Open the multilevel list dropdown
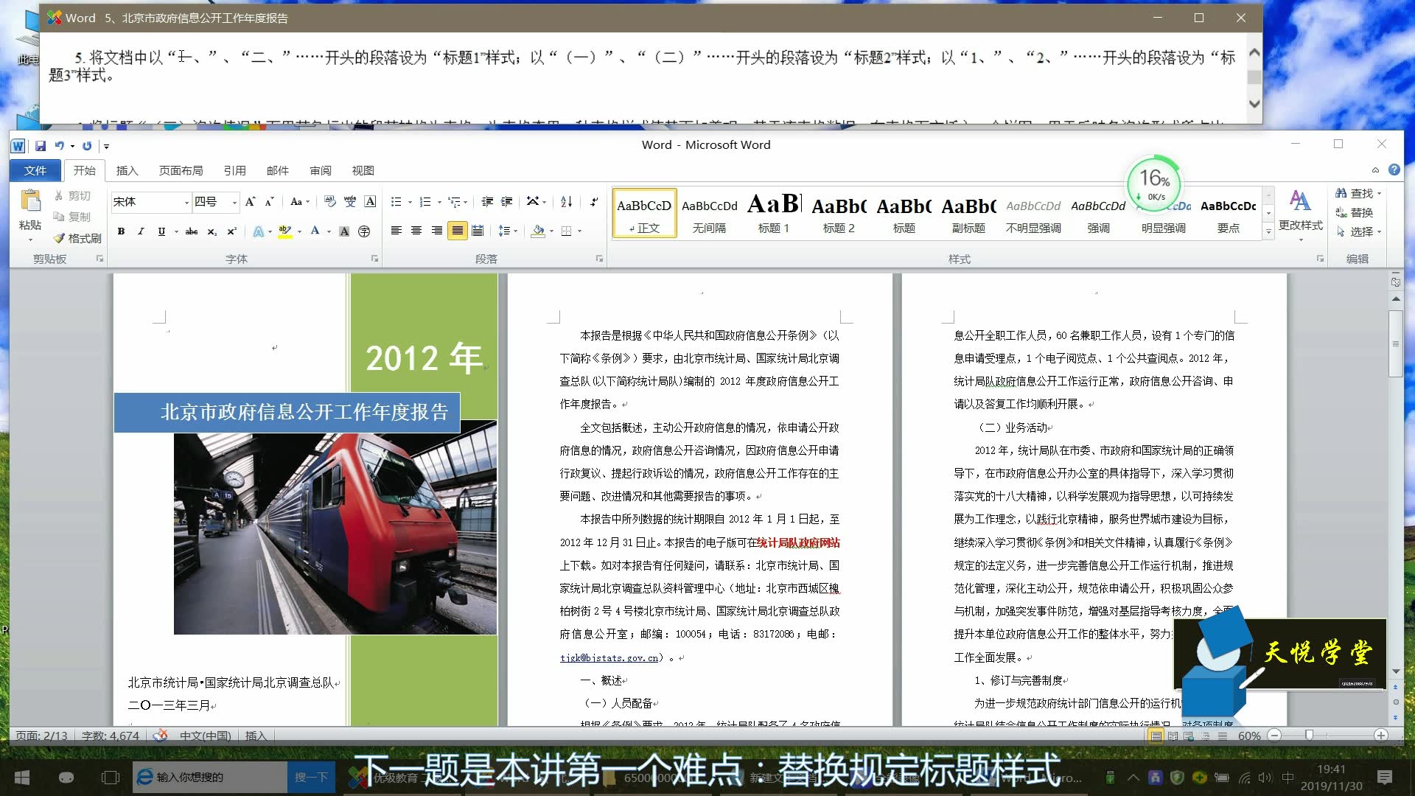The height and width of the screenshot is (796, 1415). tap(458, 201)
